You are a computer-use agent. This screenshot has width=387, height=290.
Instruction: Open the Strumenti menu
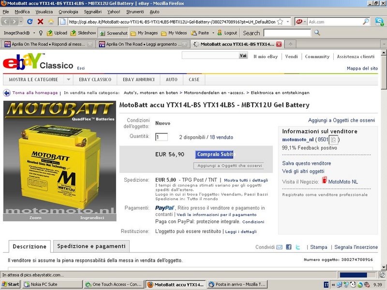[x=135, y=12]
